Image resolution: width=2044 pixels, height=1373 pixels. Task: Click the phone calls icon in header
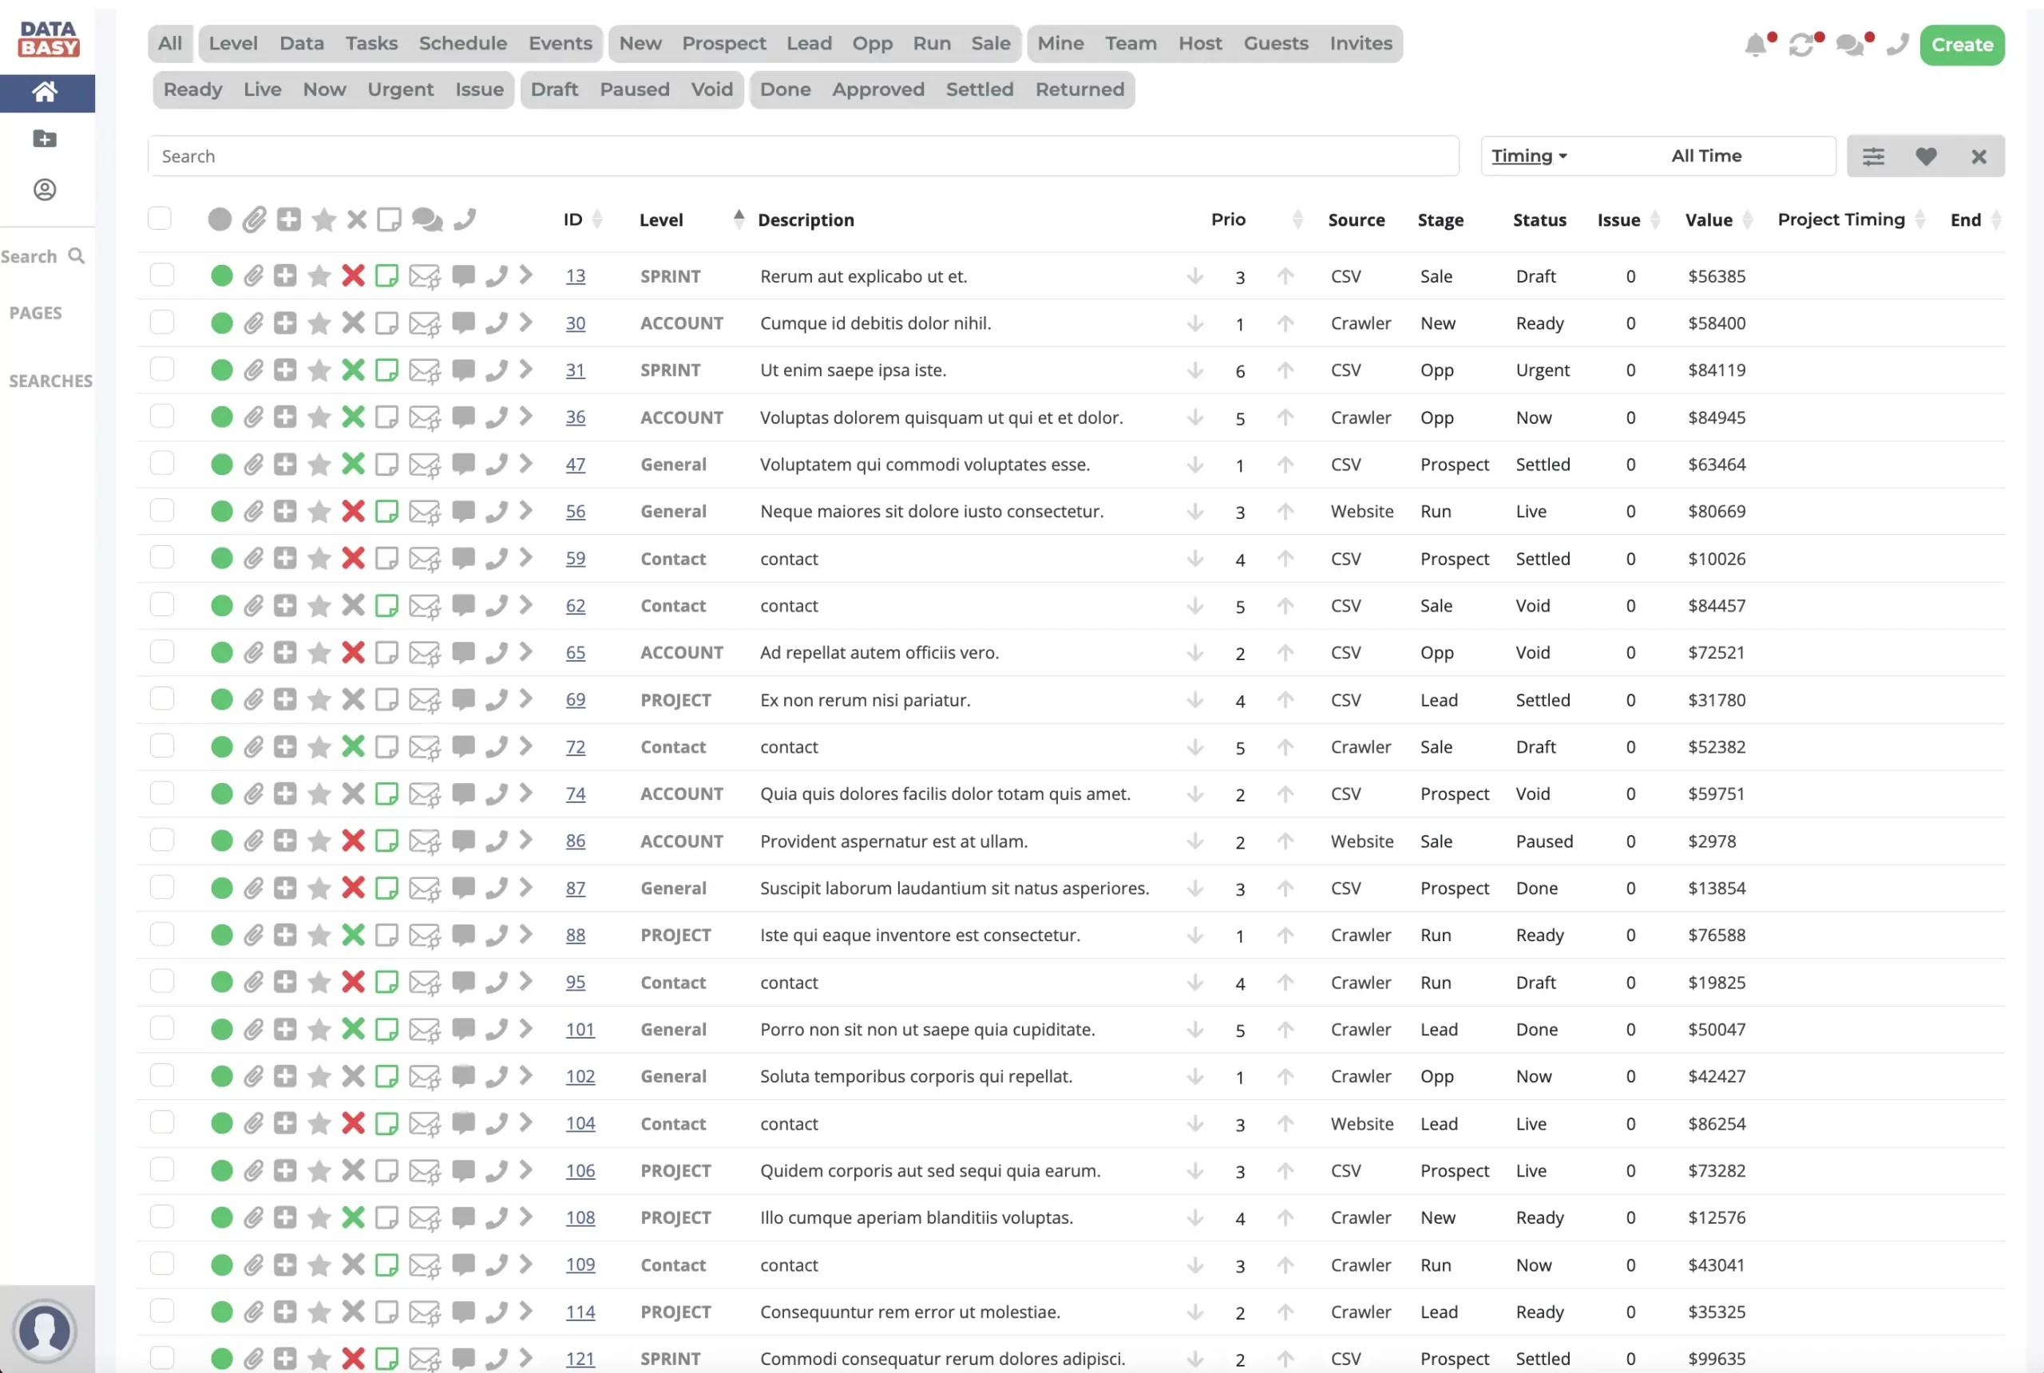[x=1896, y=45]
